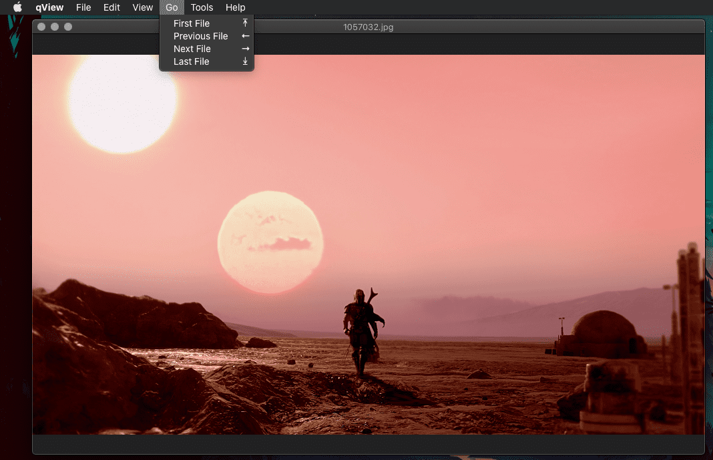Click the up-arrow shortcut icon beside First File

[245, 23]
